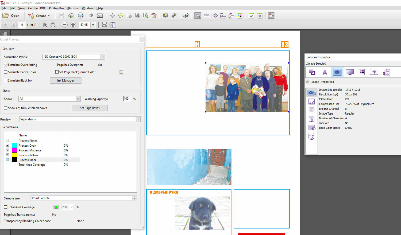Click the green coverage highlight swatch
The image size is (401, 235).
coord(56,207)
